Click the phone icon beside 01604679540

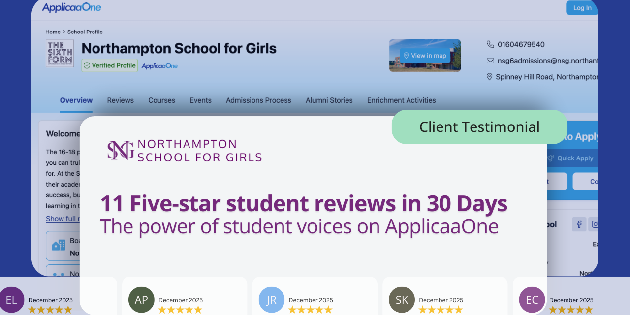click(490, 44)
